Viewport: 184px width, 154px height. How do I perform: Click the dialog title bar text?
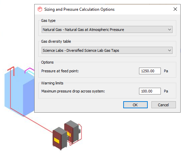coord(79,9)
